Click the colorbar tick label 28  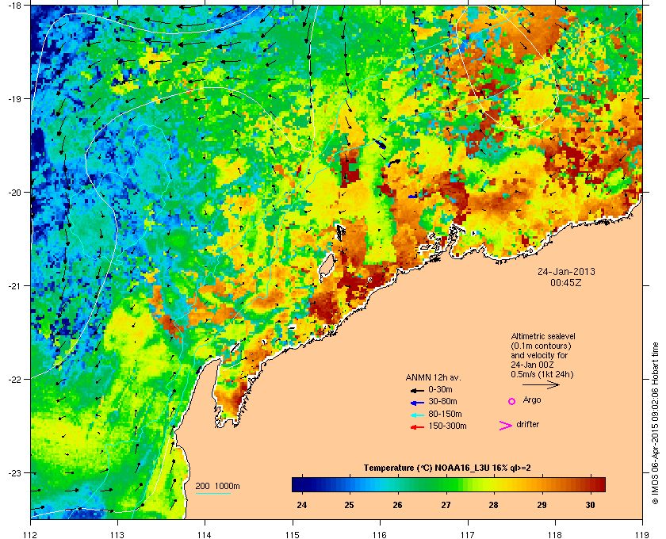[x=493, y=505]
